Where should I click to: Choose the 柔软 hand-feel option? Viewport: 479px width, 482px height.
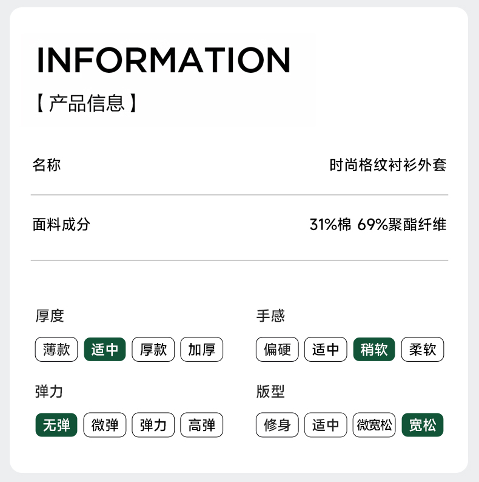coord(423,350)
